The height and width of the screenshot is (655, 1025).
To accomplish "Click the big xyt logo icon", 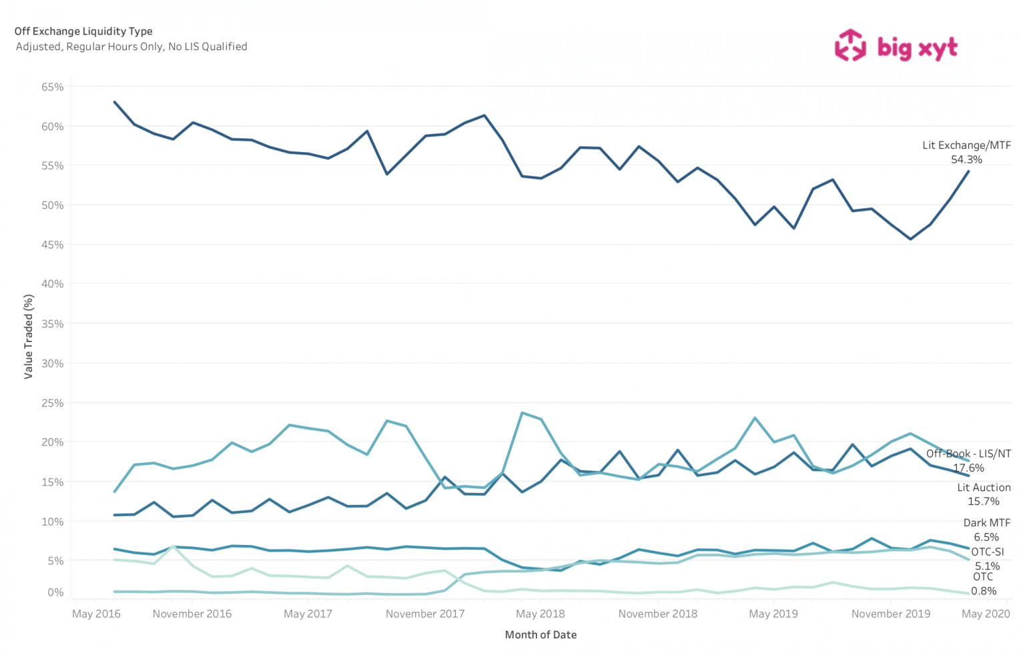I will (849, 45).
